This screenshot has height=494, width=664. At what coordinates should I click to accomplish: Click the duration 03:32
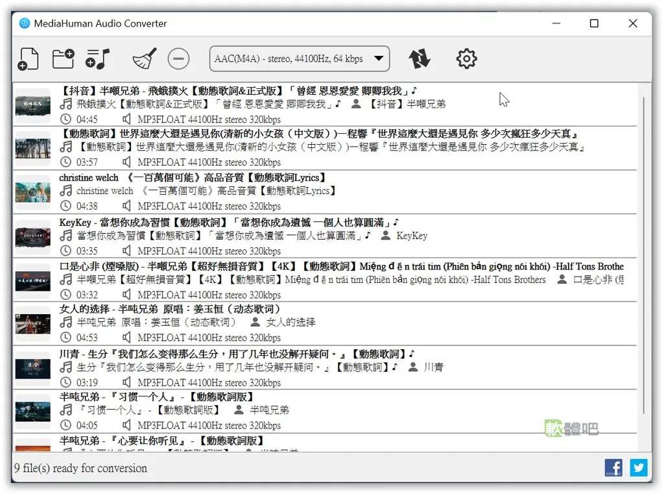87,294
